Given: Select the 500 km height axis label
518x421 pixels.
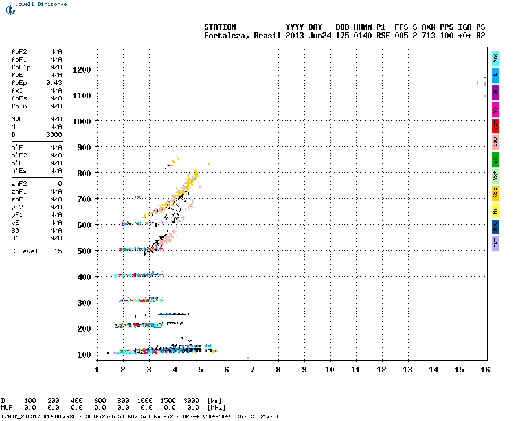Looking at the screenshot, I should point(84,251).
